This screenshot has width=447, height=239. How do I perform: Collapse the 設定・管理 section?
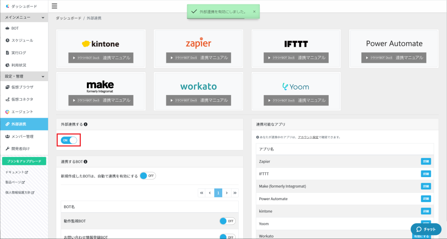[x=24, y=76]
